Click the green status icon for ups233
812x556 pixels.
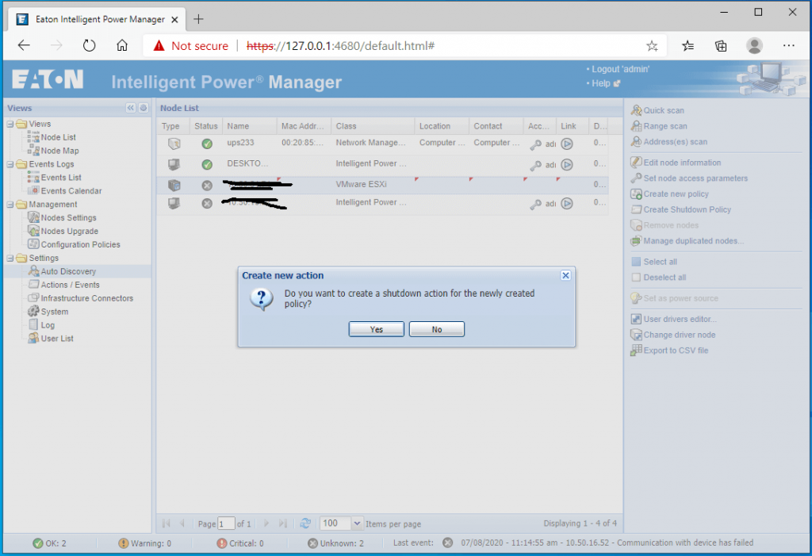pyautogui.click(x=207, y=144)
